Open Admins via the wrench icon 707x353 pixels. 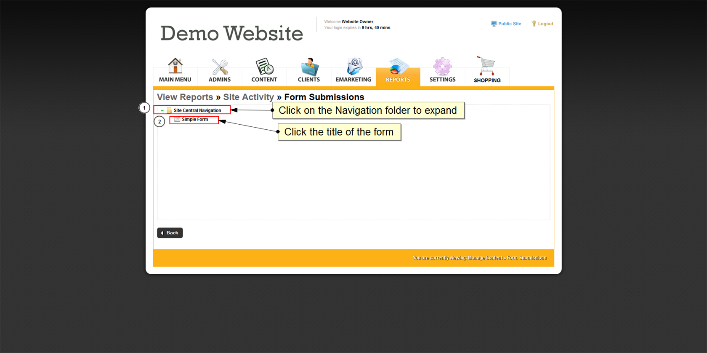220,67
